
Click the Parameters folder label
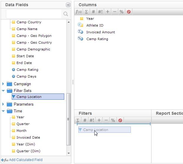[x=24, y=104]
